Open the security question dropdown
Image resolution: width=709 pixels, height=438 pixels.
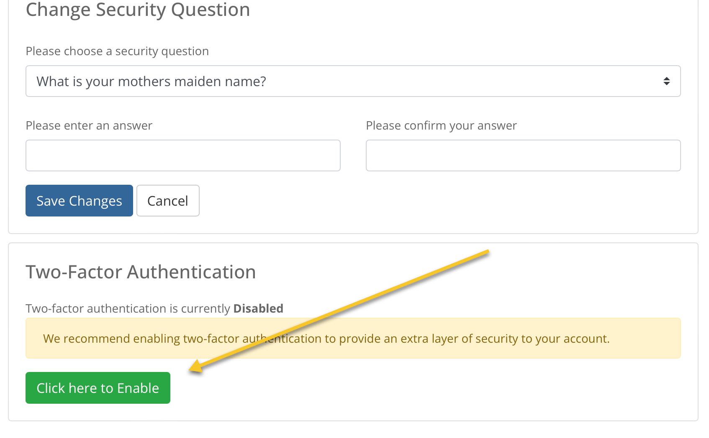pyautogui.click(x=353, y=81)
